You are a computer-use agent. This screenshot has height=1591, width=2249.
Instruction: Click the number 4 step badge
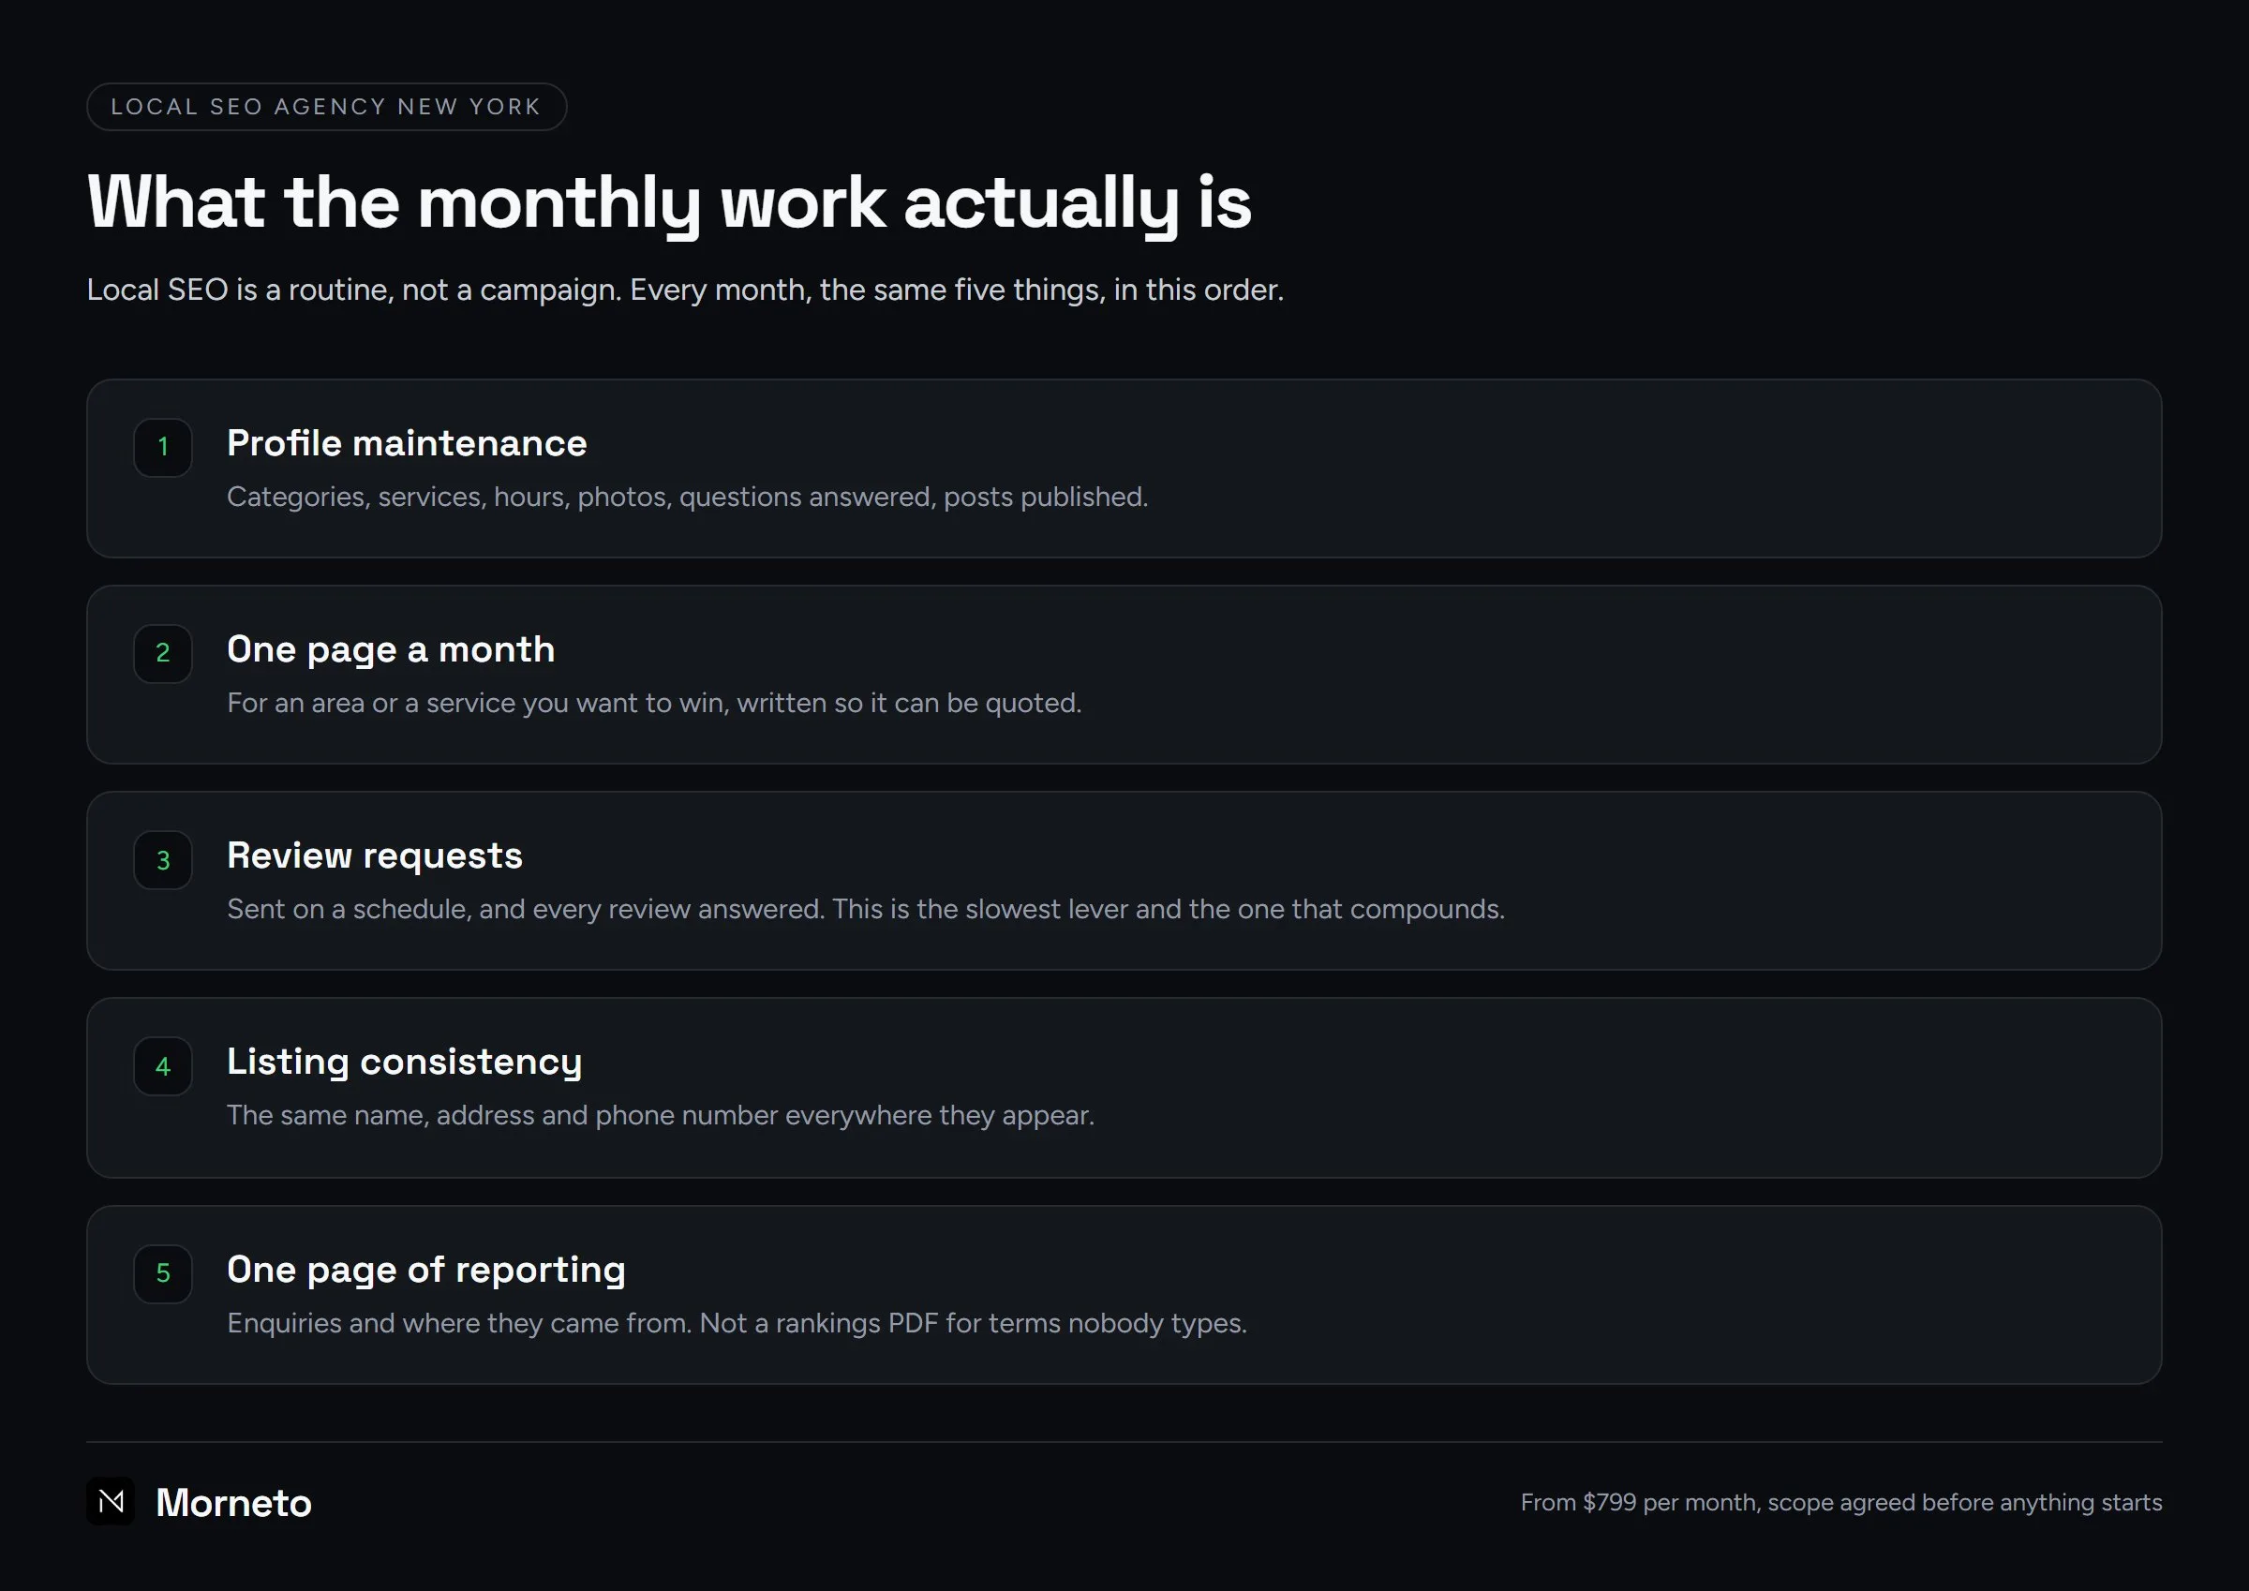[163, 1066]
